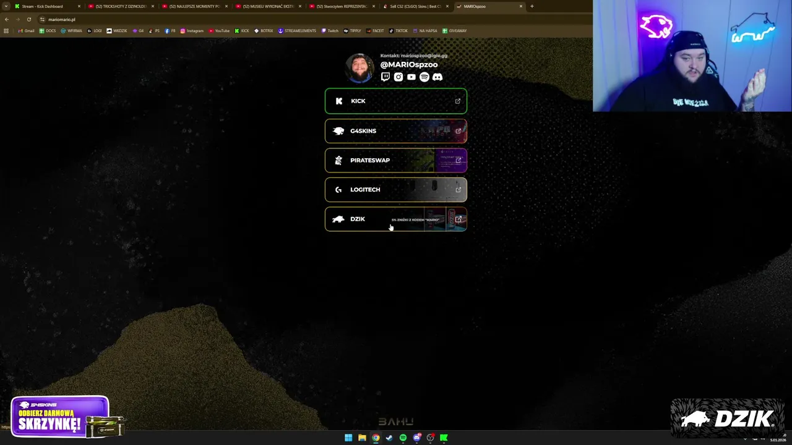Click external-link arrow on LOGITECH row
Screen dimensions: 792x445
click(x=458, y=190)
